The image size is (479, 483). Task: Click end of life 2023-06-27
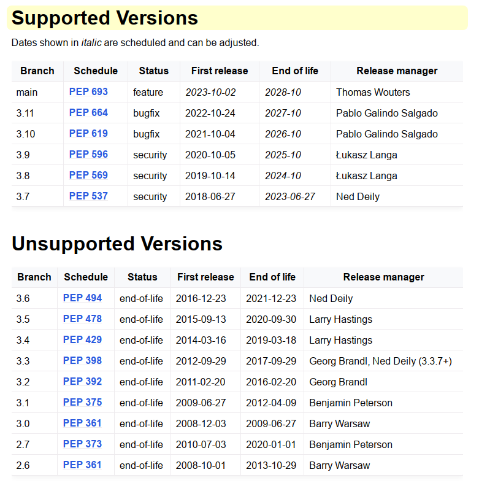point(290,196)
